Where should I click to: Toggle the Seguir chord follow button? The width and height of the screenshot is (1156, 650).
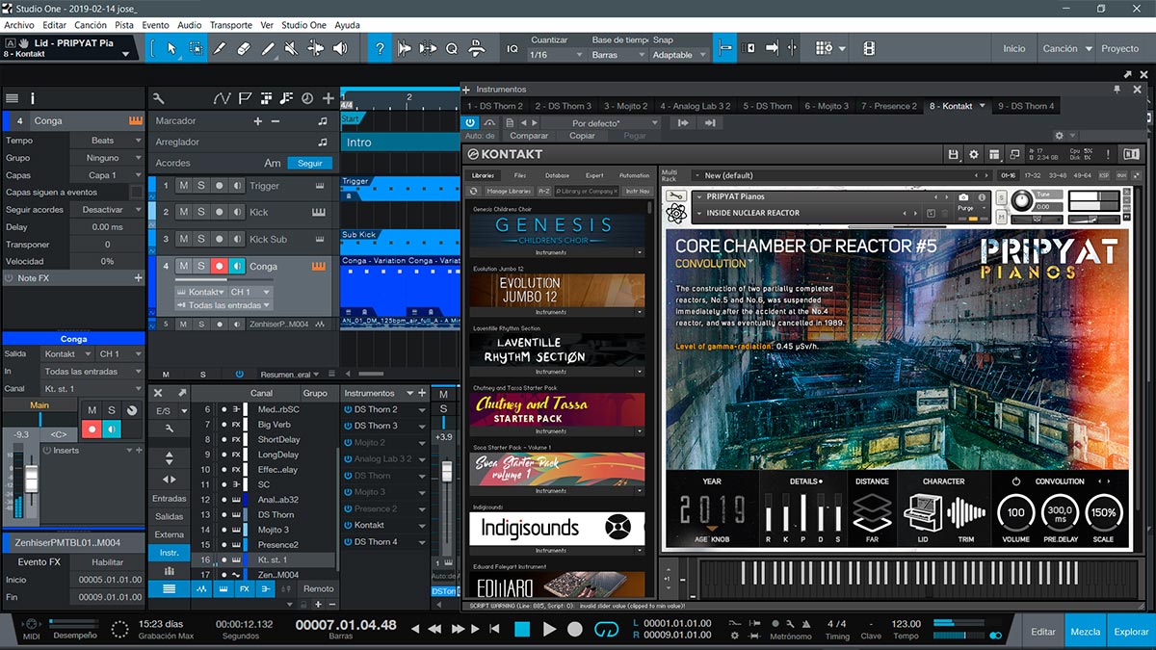pyautogui.click(x=310, y=163)
